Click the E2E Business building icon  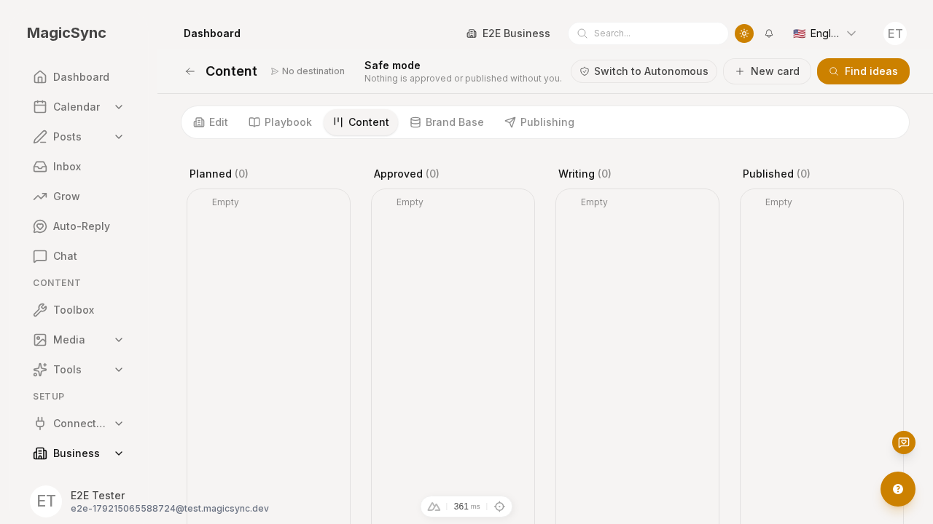472,33
